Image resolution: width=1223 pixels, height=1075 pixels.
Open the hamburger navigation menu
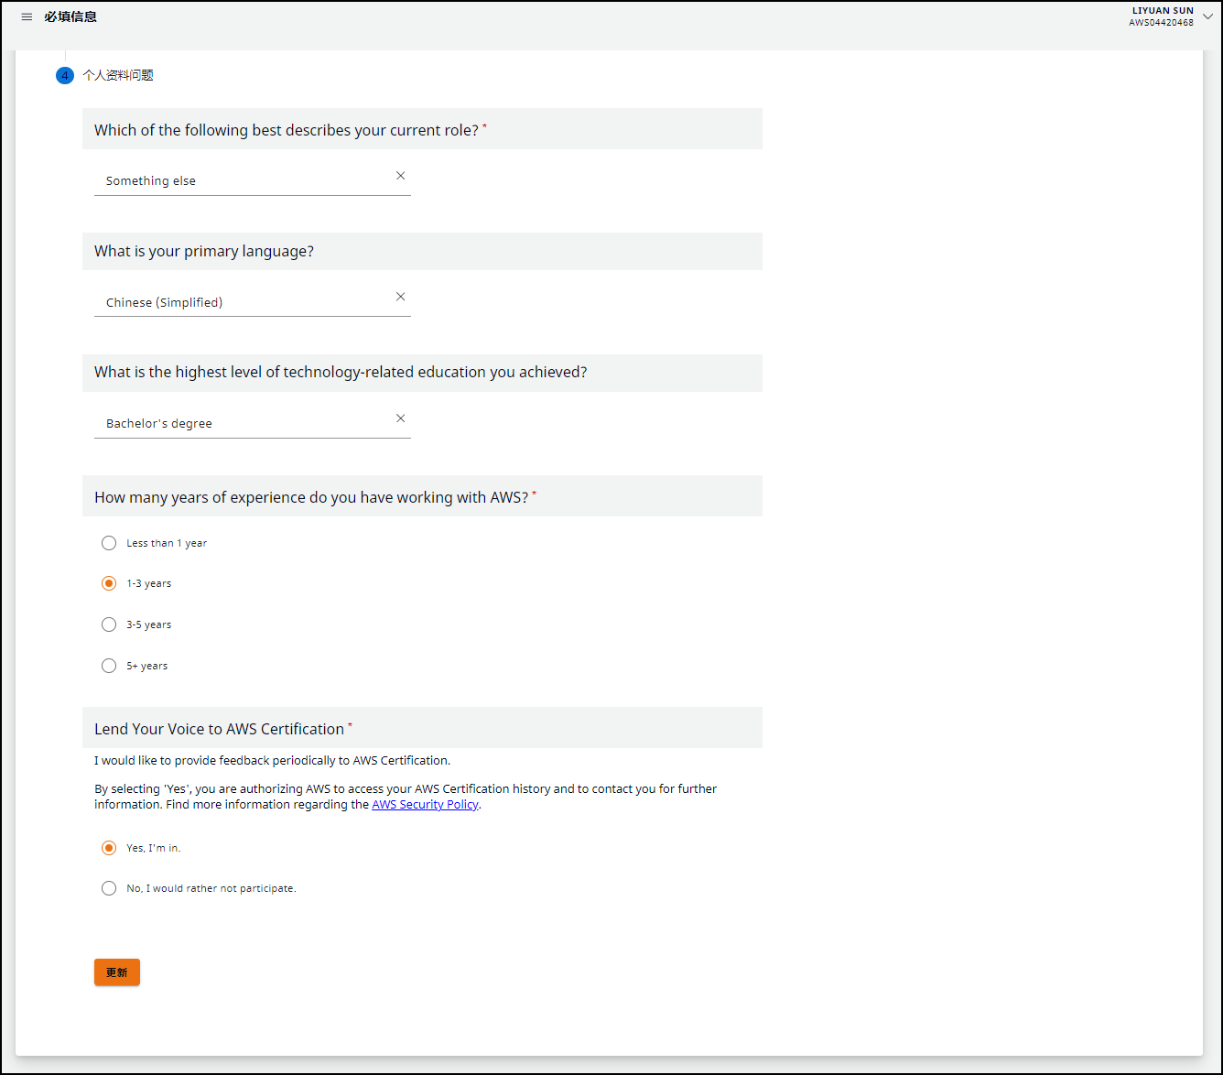[x=27, y=17]
